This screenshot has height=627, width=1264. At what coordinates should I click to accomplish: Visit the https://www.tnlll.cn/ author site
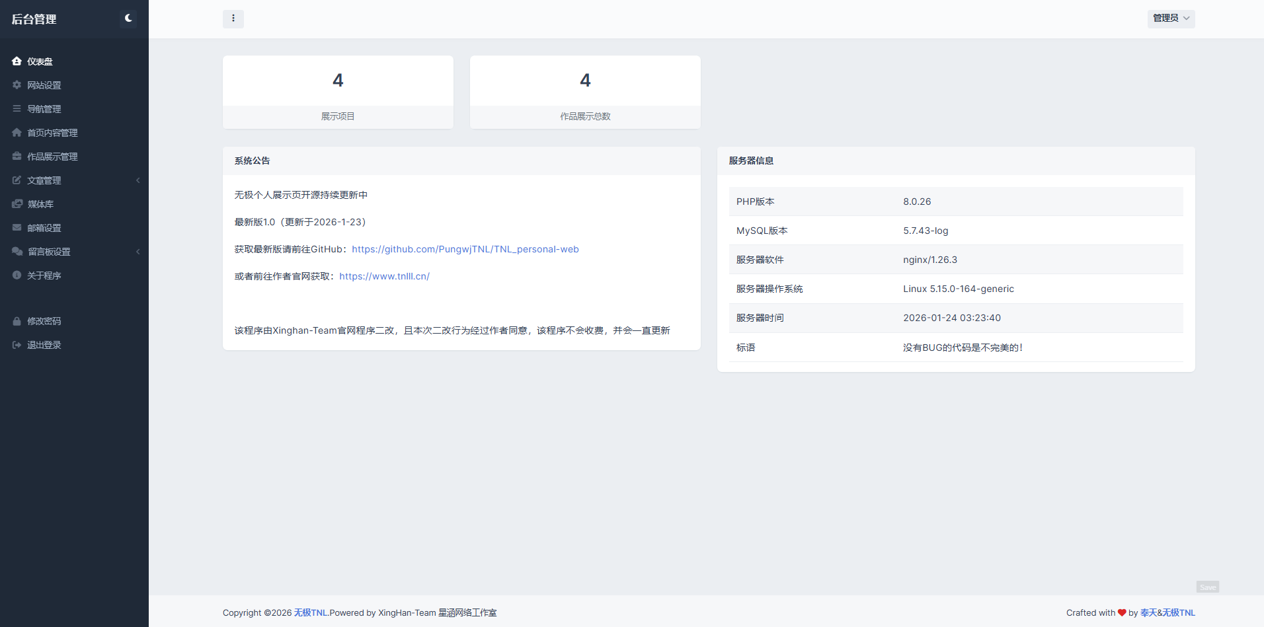click(x=384, y=276)
